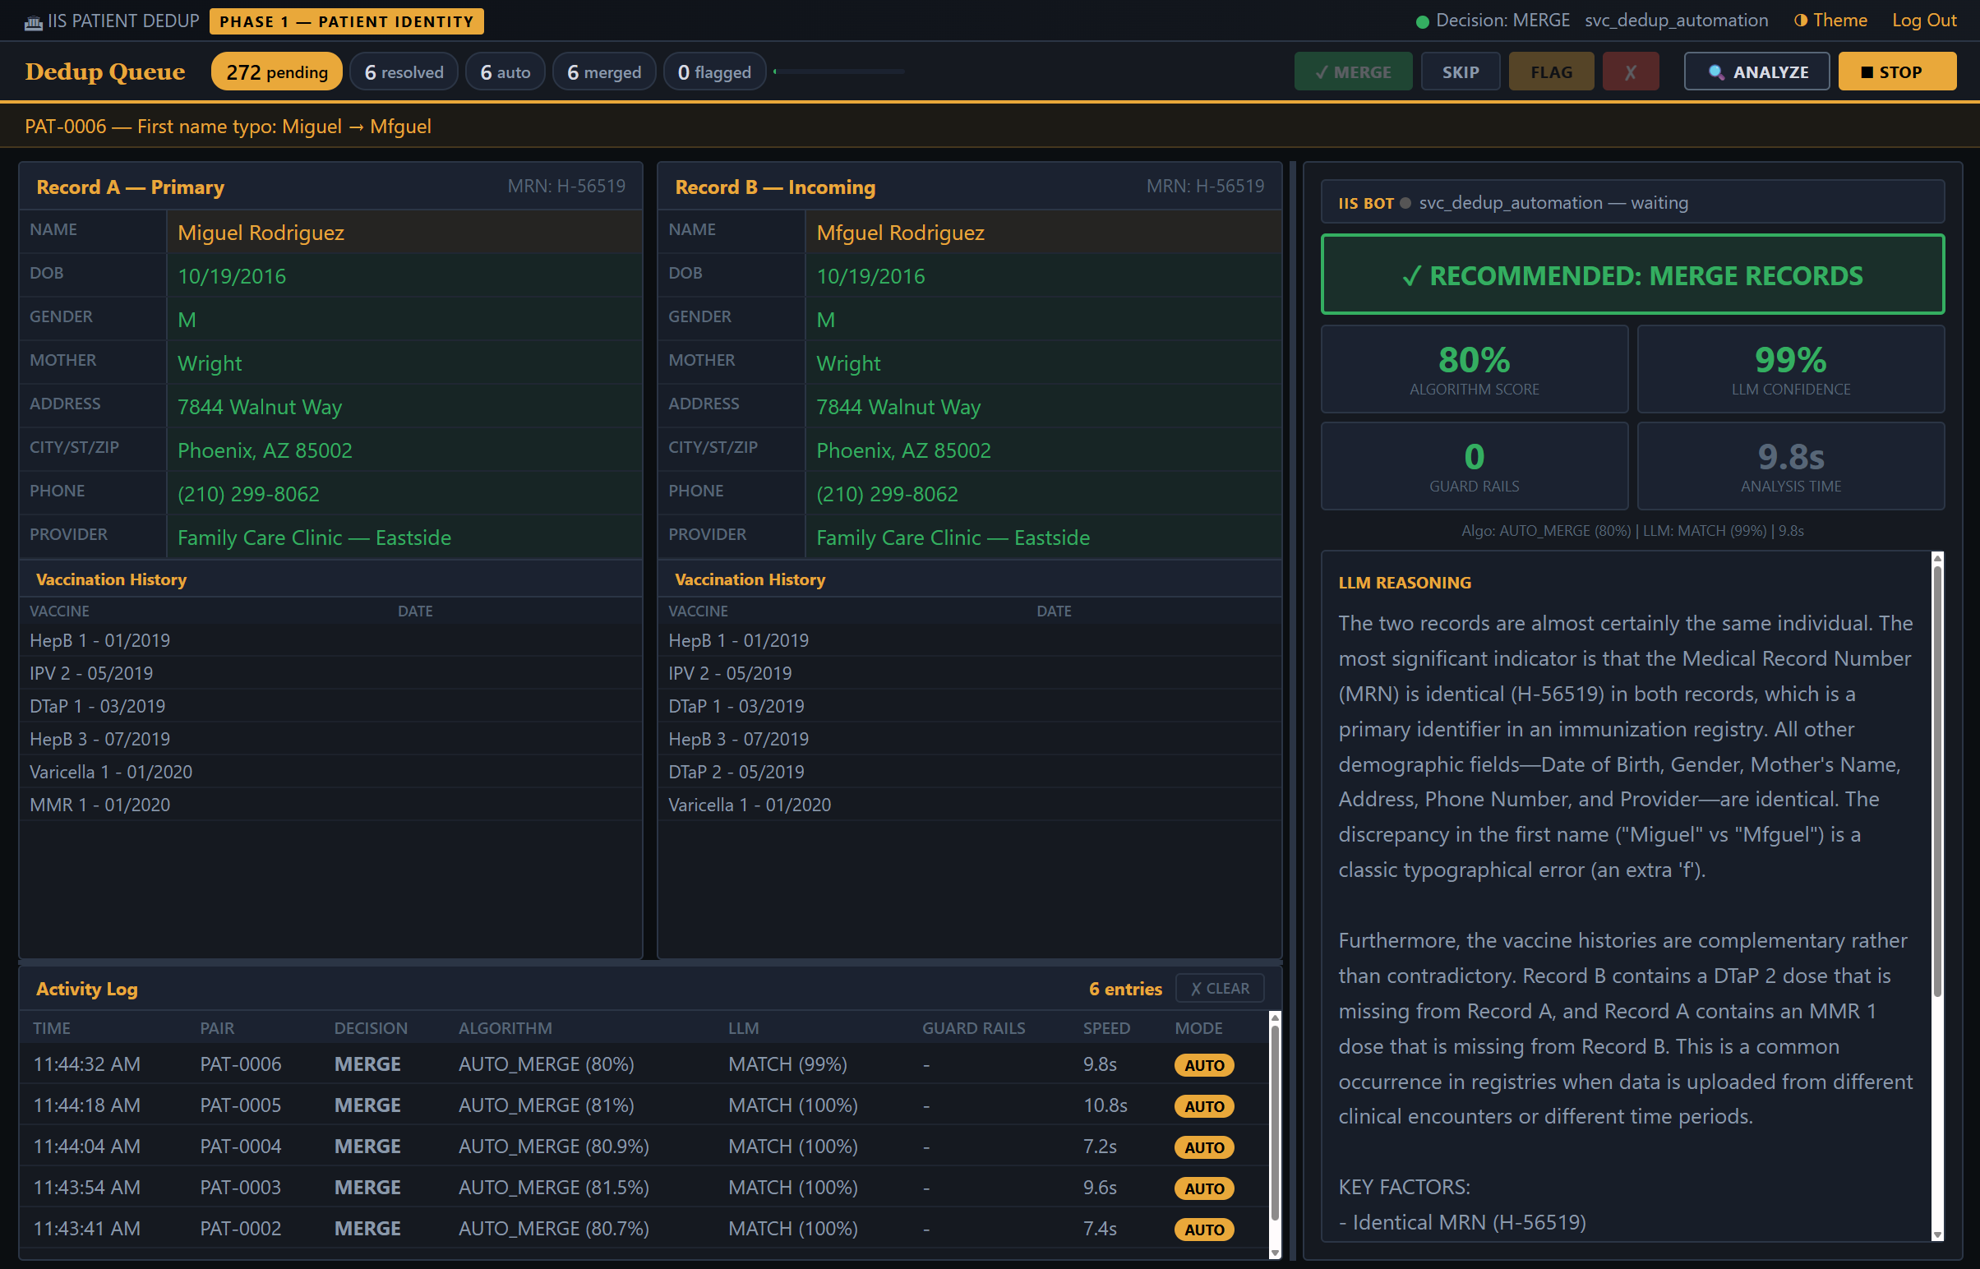The height and width of the screenshot is (1269, 1980).
Task: Click the half-circle Theme icon
Action: (x=1802, y=20)
